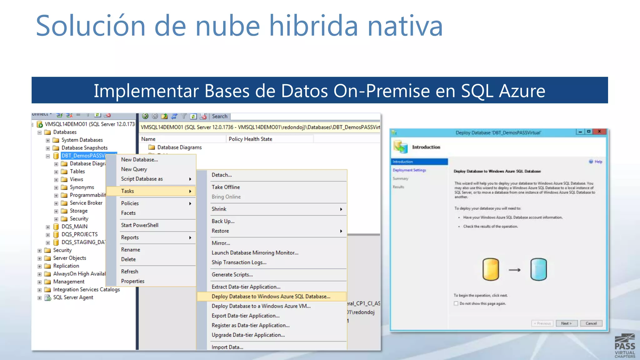The image size is (640, 360).
Task: Go to the Deployment Settings wizard step
Action: (x=409, y=170)
